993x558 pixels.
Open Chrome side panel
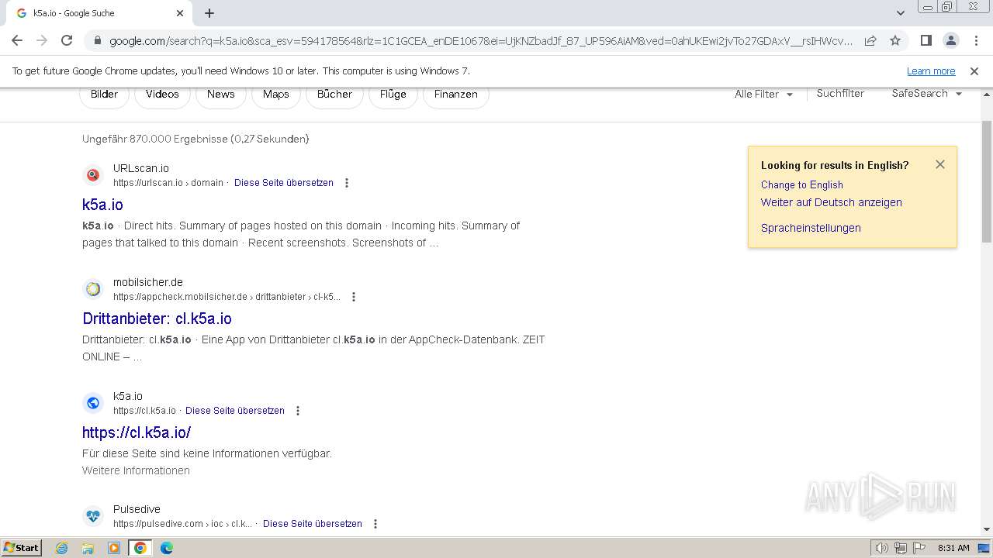point(926,40)
